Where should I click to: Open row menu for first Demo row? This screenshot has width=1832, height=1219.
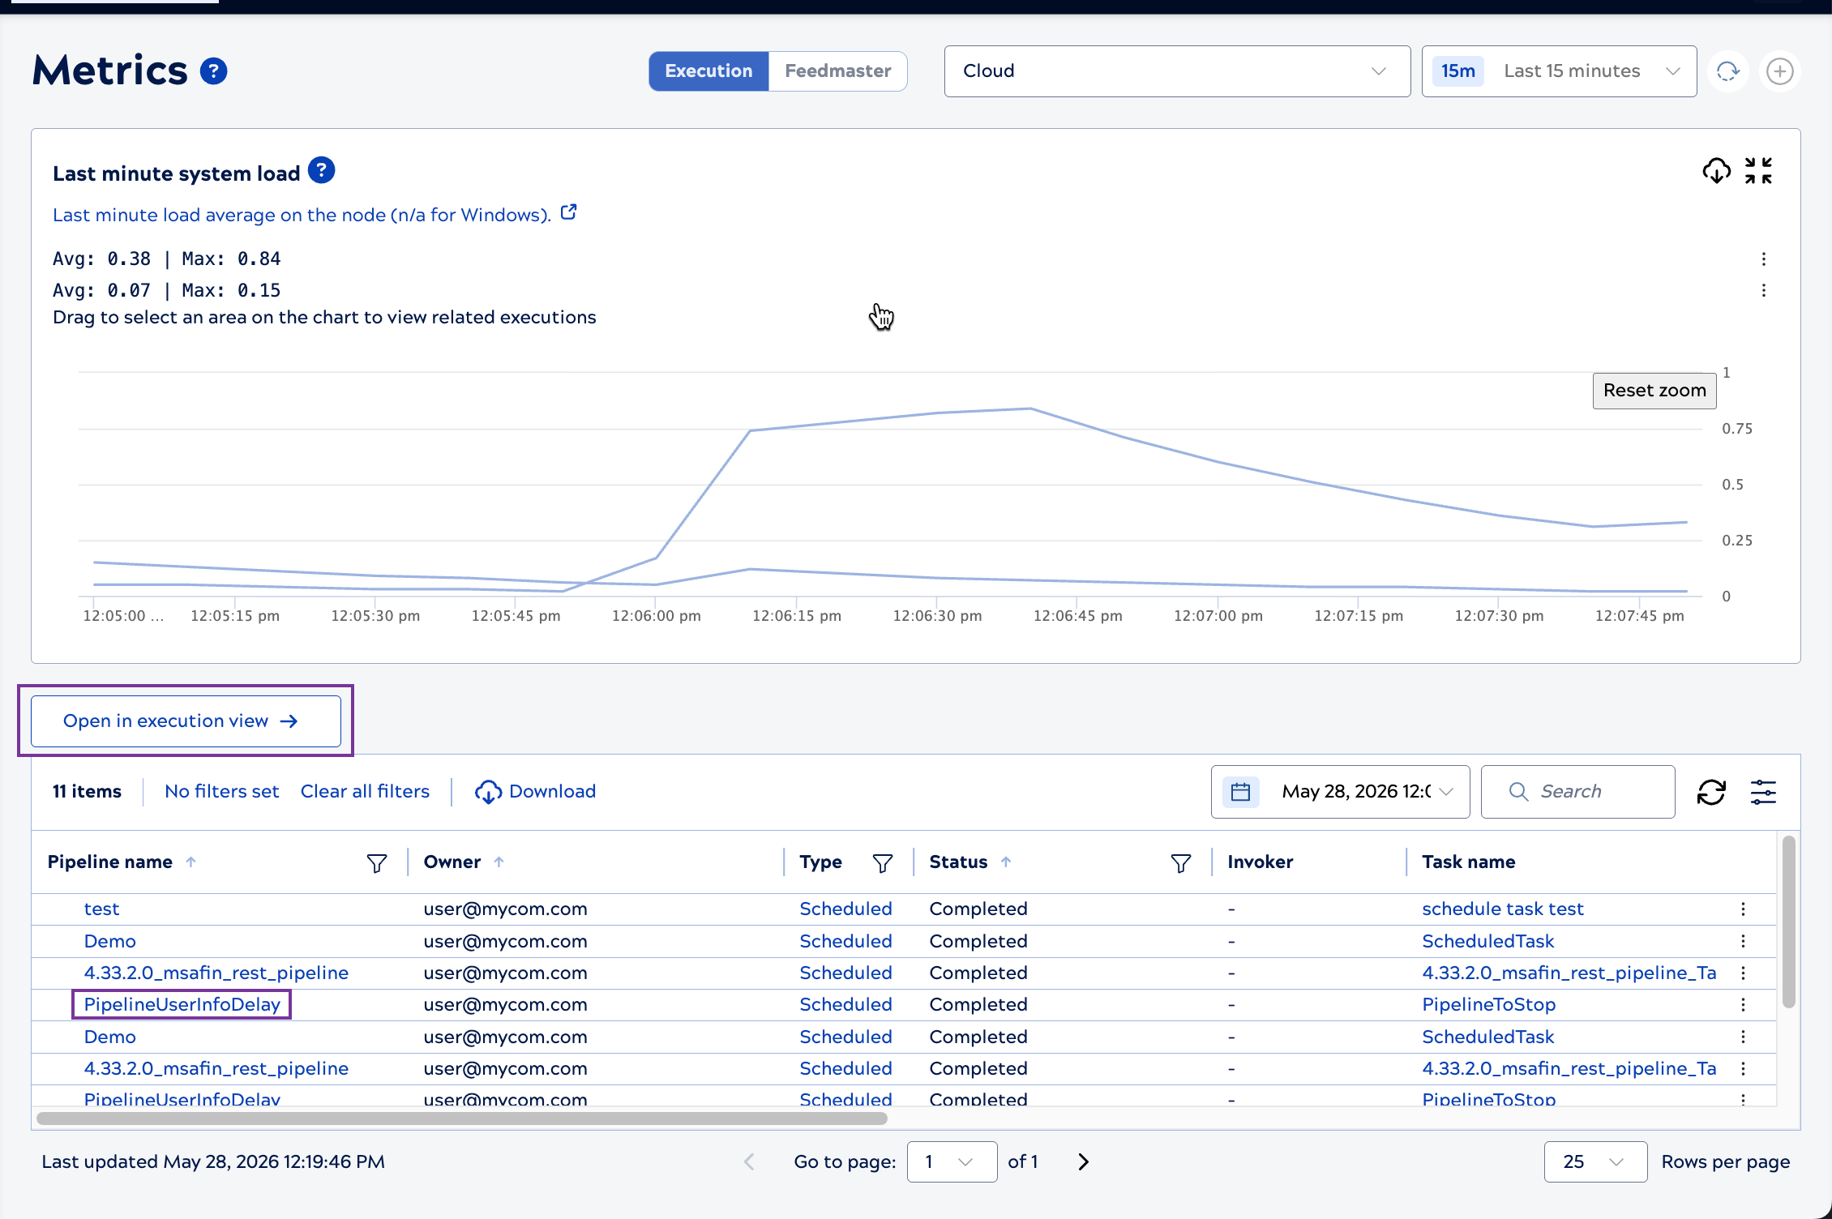[x=1743, y=941]
